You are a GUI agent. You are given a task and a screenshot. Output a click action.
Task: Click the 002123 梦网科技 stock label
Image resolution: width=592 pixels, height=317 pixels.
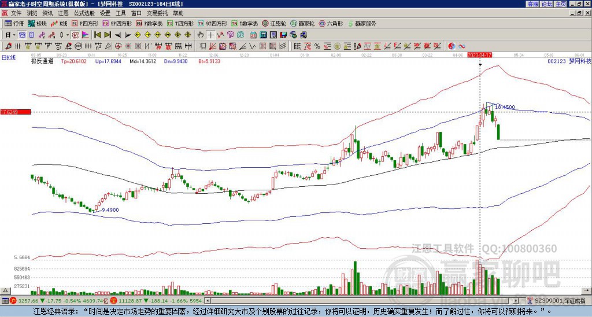pyautogui.click(x=569, y=61)
